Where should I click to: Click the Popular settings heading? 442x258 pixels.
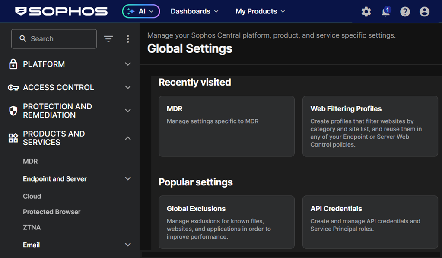tap(196, 182)
